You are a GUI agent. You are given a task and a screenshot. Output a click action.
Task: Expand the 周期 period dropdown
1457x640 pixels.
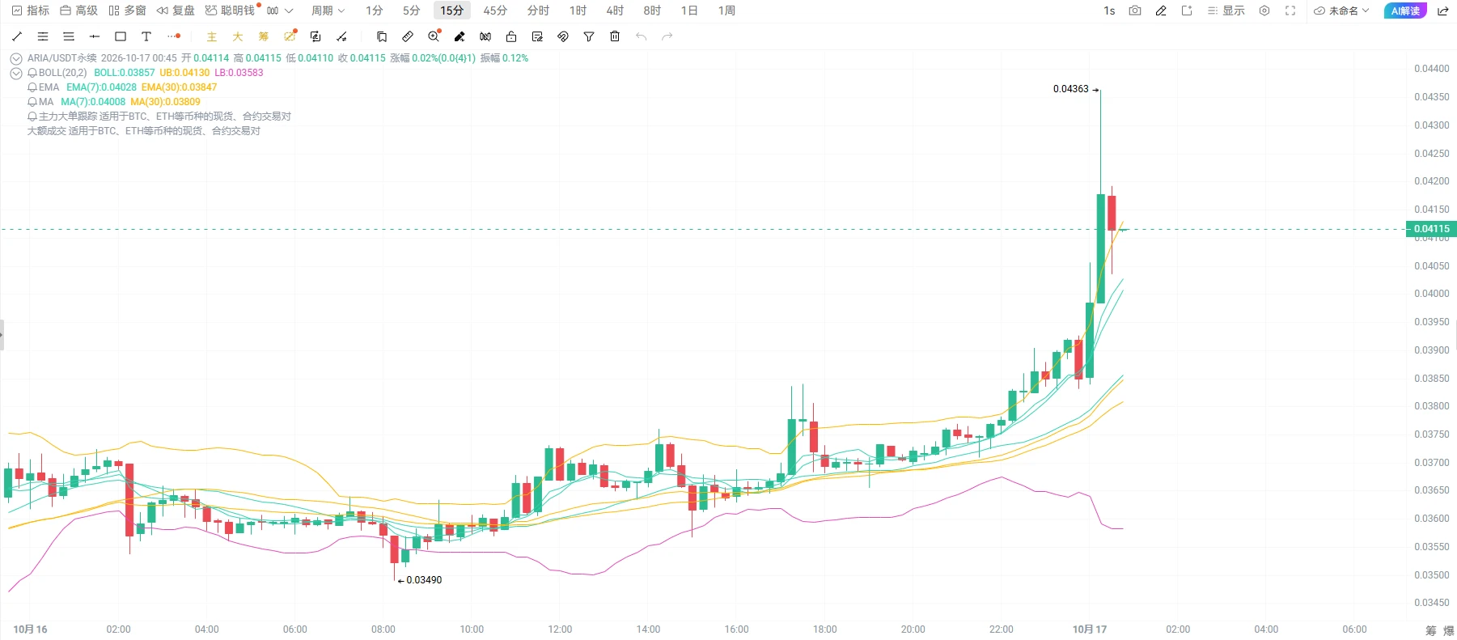pos(328,11)
